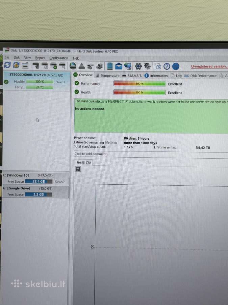Click the disk test icon with clock badge

pyautogui.click(x=45, y=66)
